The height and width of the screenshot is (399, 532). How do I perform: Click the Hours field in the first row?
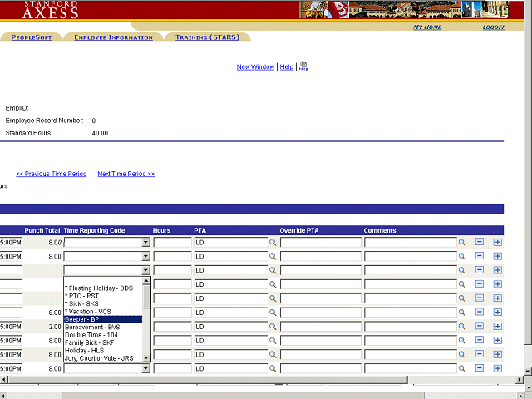tap(172, 243)
